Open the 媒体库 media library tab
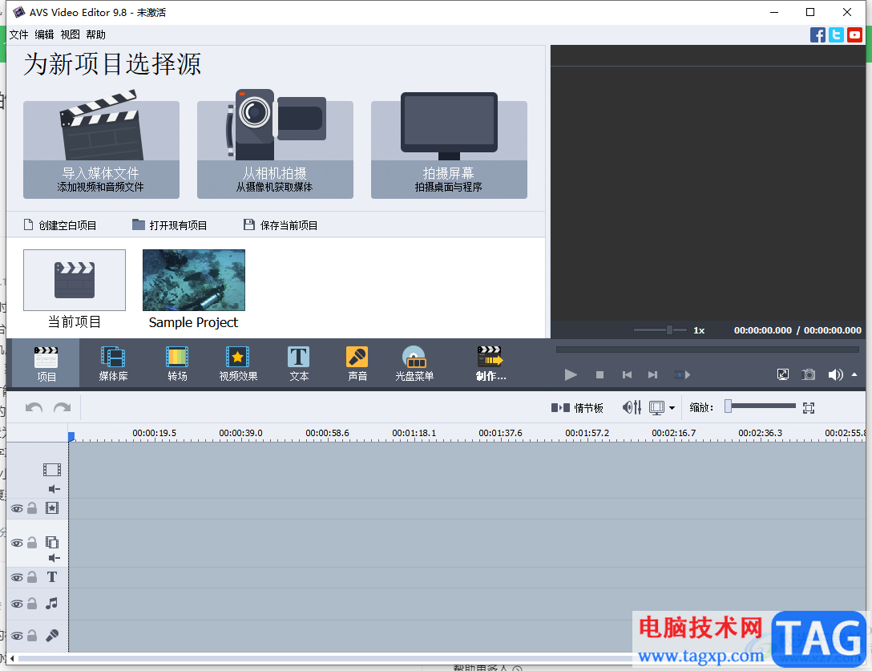This screenshot has height=671, width=872. click(x=113, y=363)
